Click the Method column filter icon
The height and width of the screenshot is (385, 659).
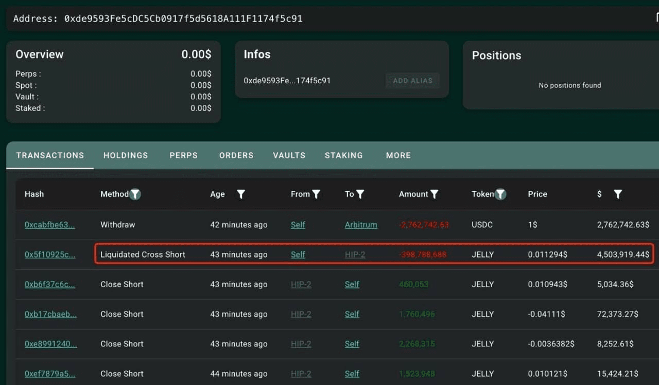135,194
